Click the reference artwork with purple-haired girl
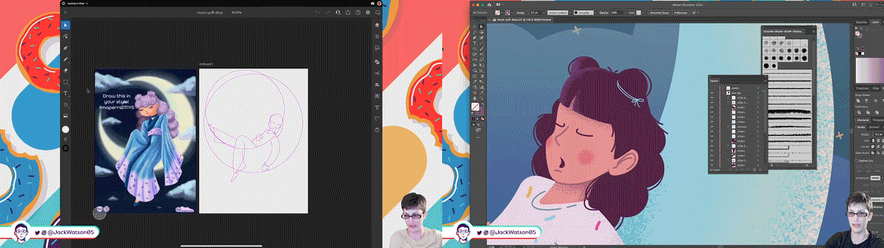Image resolution: width=884 pixels, height=248 pixels. pos(146,141)
